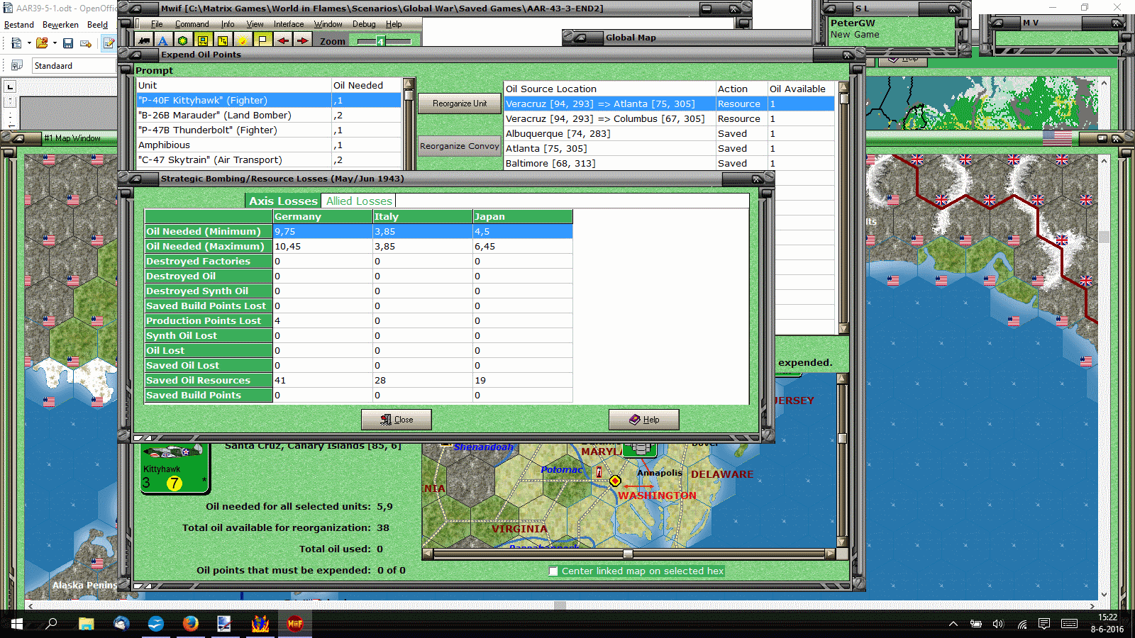Screen dimensions: 1135x638
Task: Click the OpenOffice save disk icon
Action: [x=68, y=43]
